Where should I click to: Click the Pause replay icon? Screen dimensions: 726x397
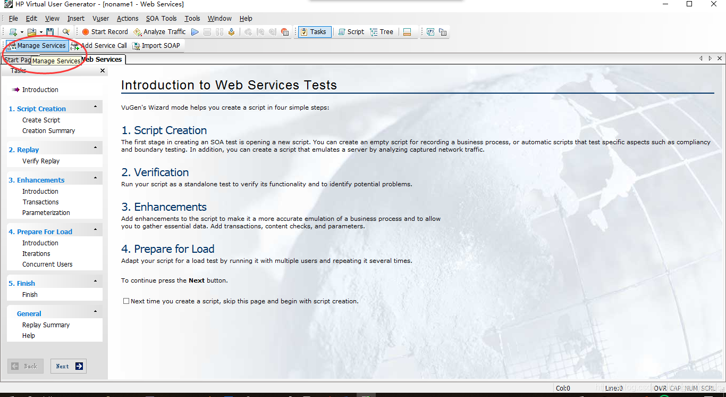point(220,32)
